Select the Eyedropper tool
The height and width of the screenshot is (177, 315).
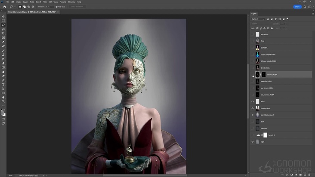pyautogui.click(x=3, y=42)
